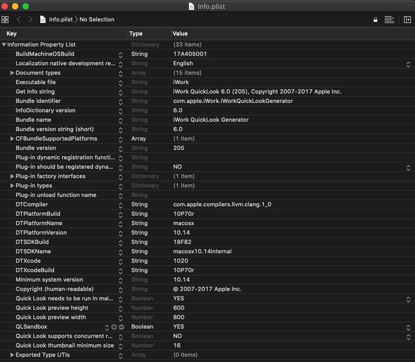Select the Bundle name key
The image size is (415, 362).
pos(33,120)
